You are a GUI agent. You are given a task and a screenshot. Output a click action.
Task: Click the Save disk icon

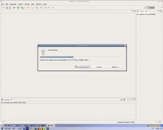7,8
